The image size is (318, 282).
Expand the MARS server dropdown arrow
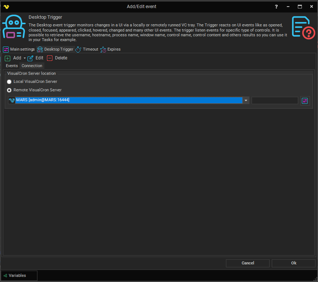(x=246, y=100)
